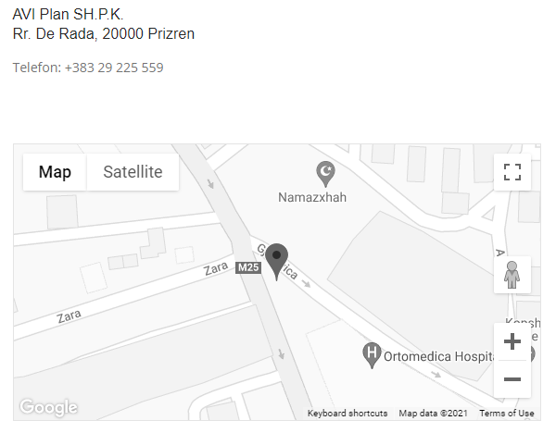
Task: Zoom out with the minus button
Action: coord(512,379)
